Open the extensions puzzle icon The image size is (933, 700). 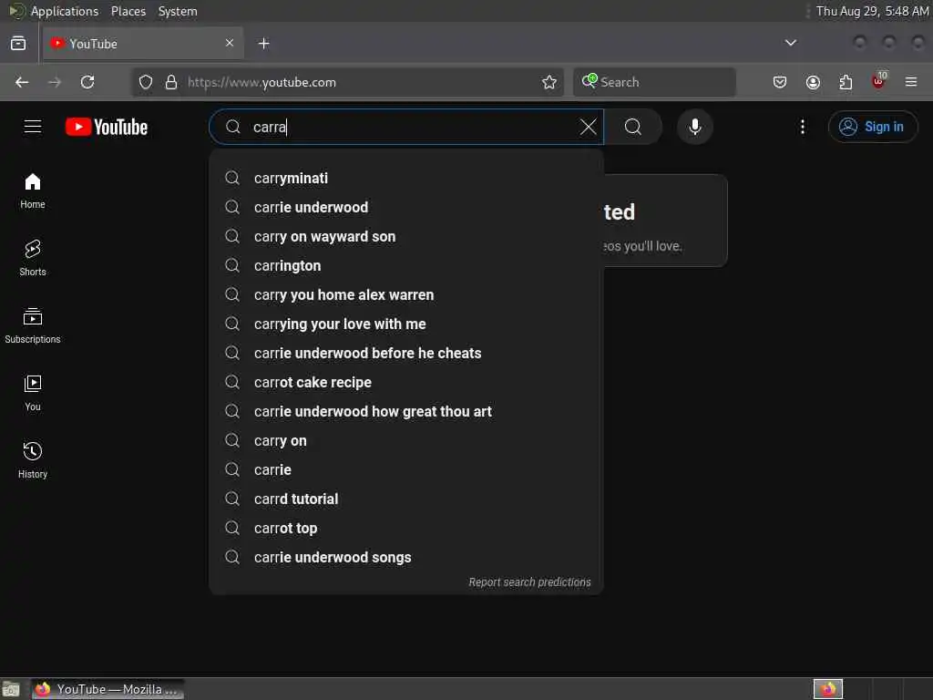point(846,82)
